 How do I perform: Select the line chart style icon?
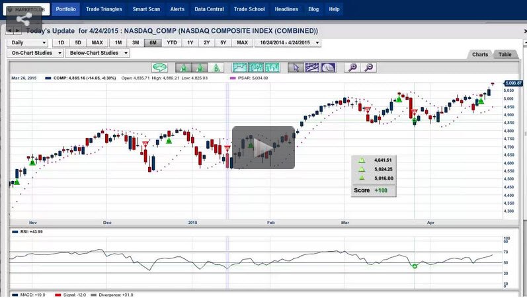239,67
